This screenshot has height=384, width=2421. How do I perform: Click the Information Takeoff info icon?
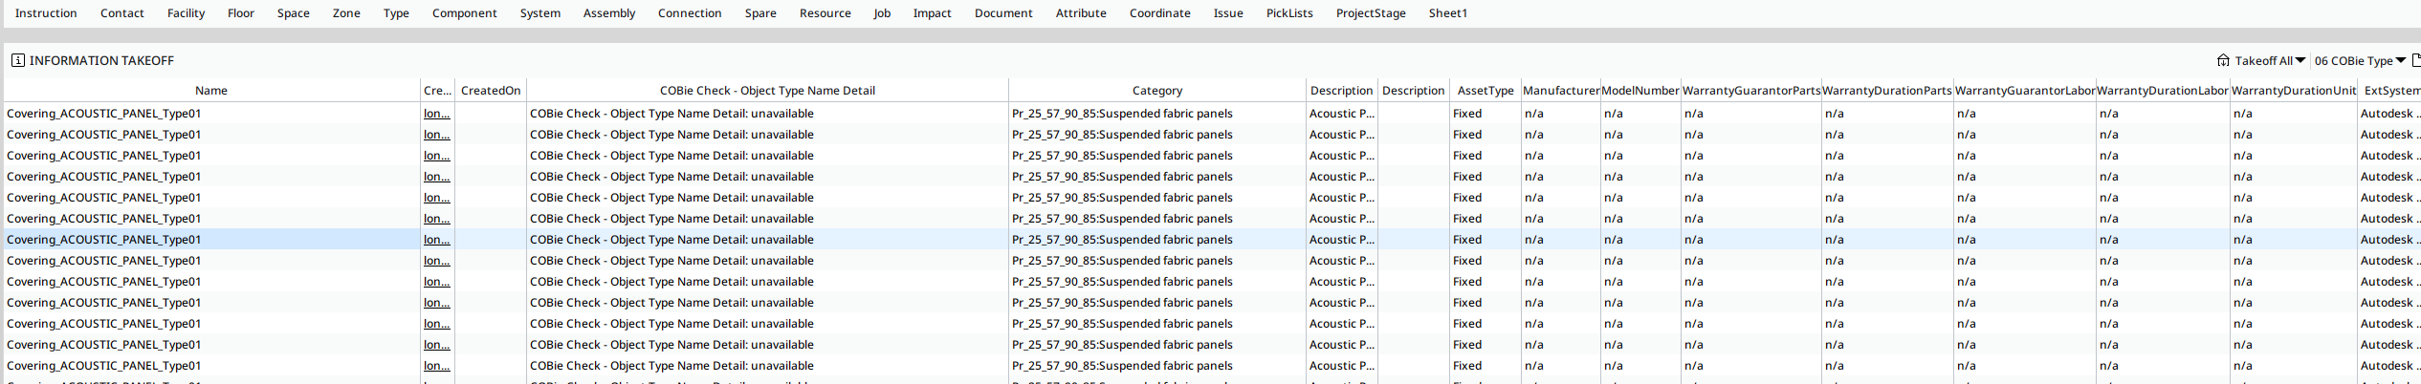(18, 60)
